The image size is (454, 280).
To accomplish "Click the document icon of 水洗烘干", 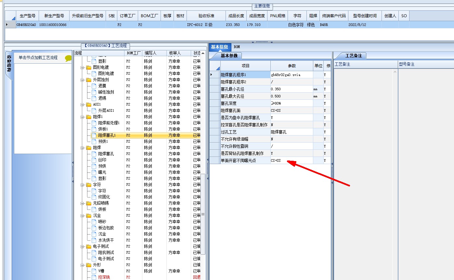I will [94, 240].
